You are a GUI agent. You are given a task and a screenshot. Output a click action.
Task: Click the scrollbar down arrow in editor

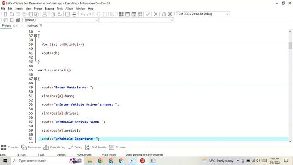(290, 141)
